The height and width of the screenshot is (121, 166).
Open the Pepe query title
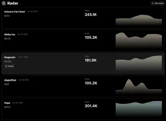coord(7,103)
